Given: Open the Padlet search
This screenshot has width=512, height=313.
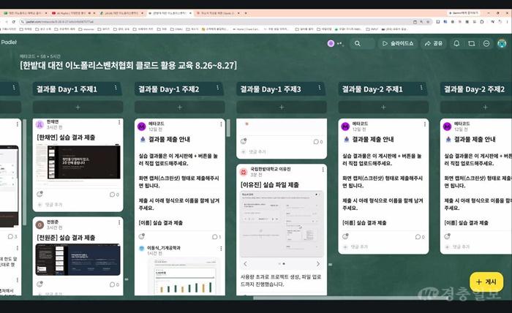Looking at the screenshot, I should coord(362,43).
